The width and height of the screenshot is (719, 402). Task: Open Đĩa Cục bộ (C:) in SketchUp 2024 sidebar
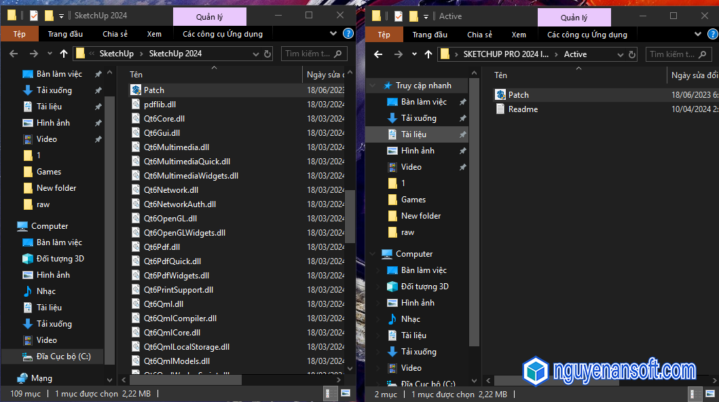63,356
